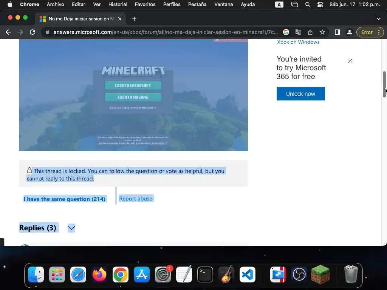
Task: Bookmark this tab with the star
Action: coord(322,32)
